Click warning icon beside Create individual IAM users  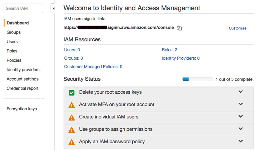tap(72, 117)
